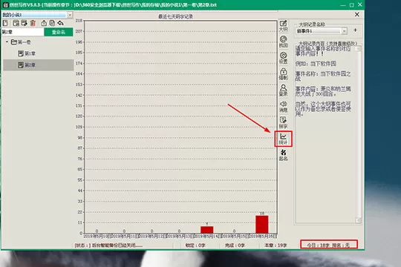Click the 拼字 sidebar icon

coord(283,122)
